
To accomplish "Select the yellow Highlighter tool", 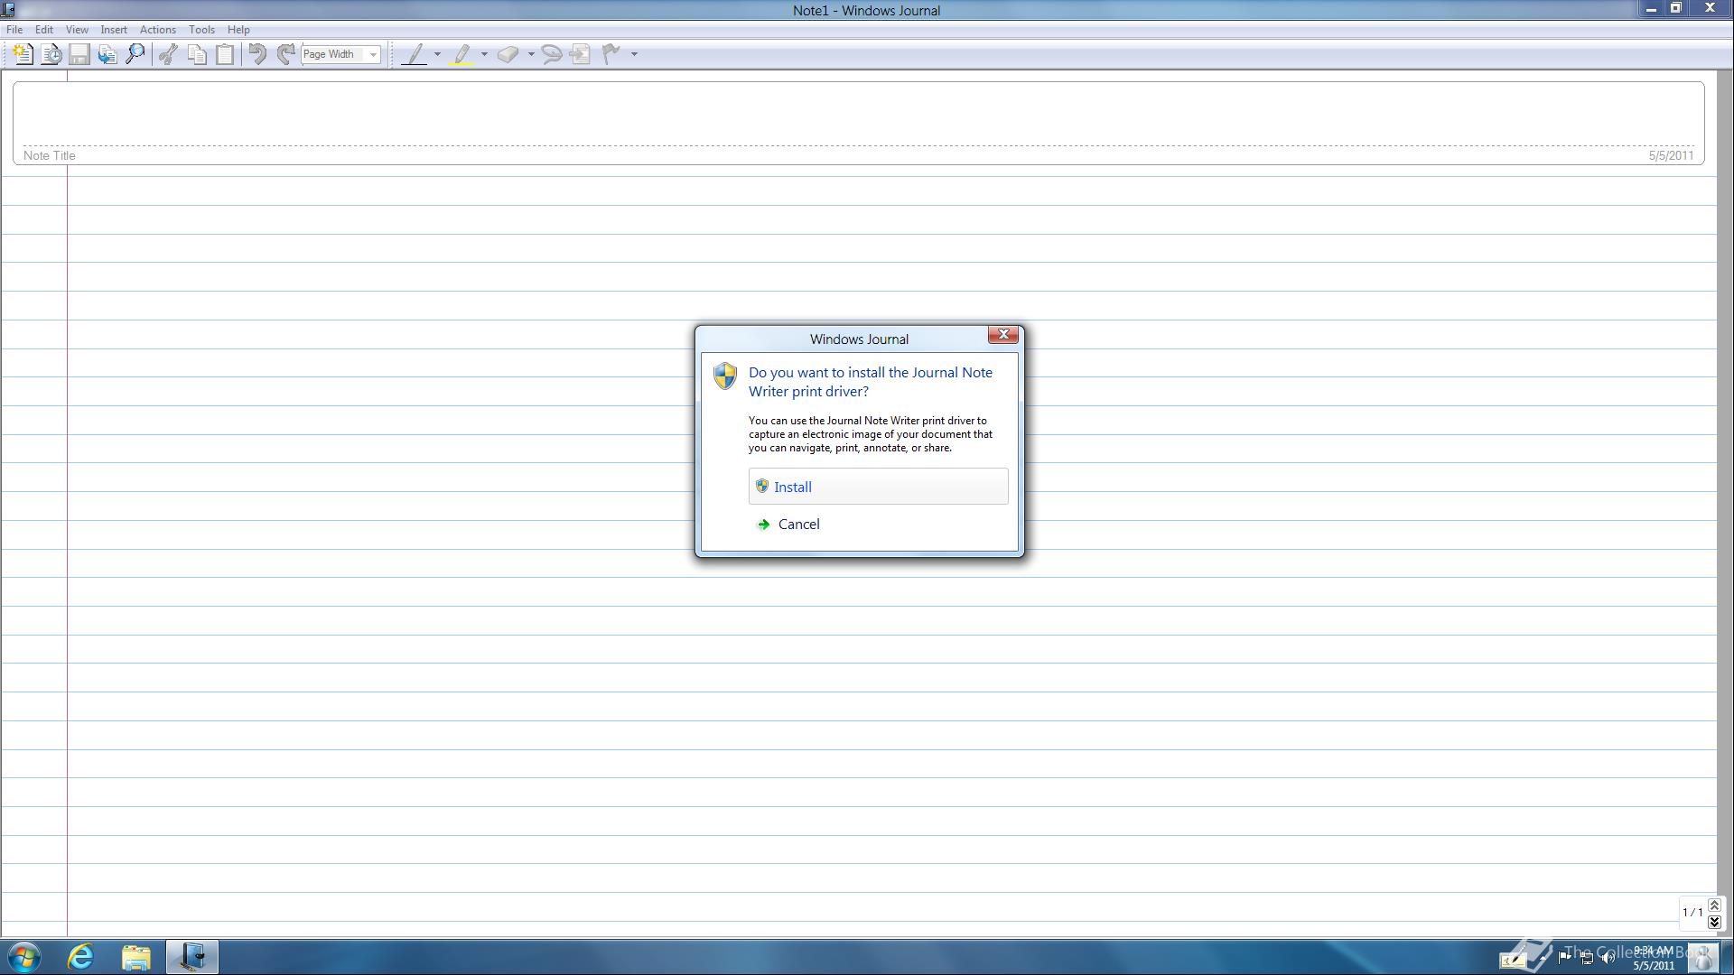I will [461, 54].
